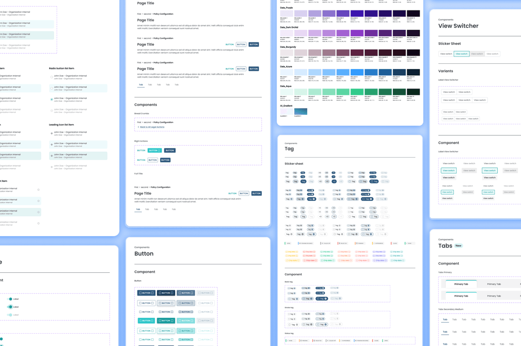The height and width of the screenshot is (346, 521).
Task: Click the largest yellow Chip data chip in the Tag sheet
Action: (292, 261)
